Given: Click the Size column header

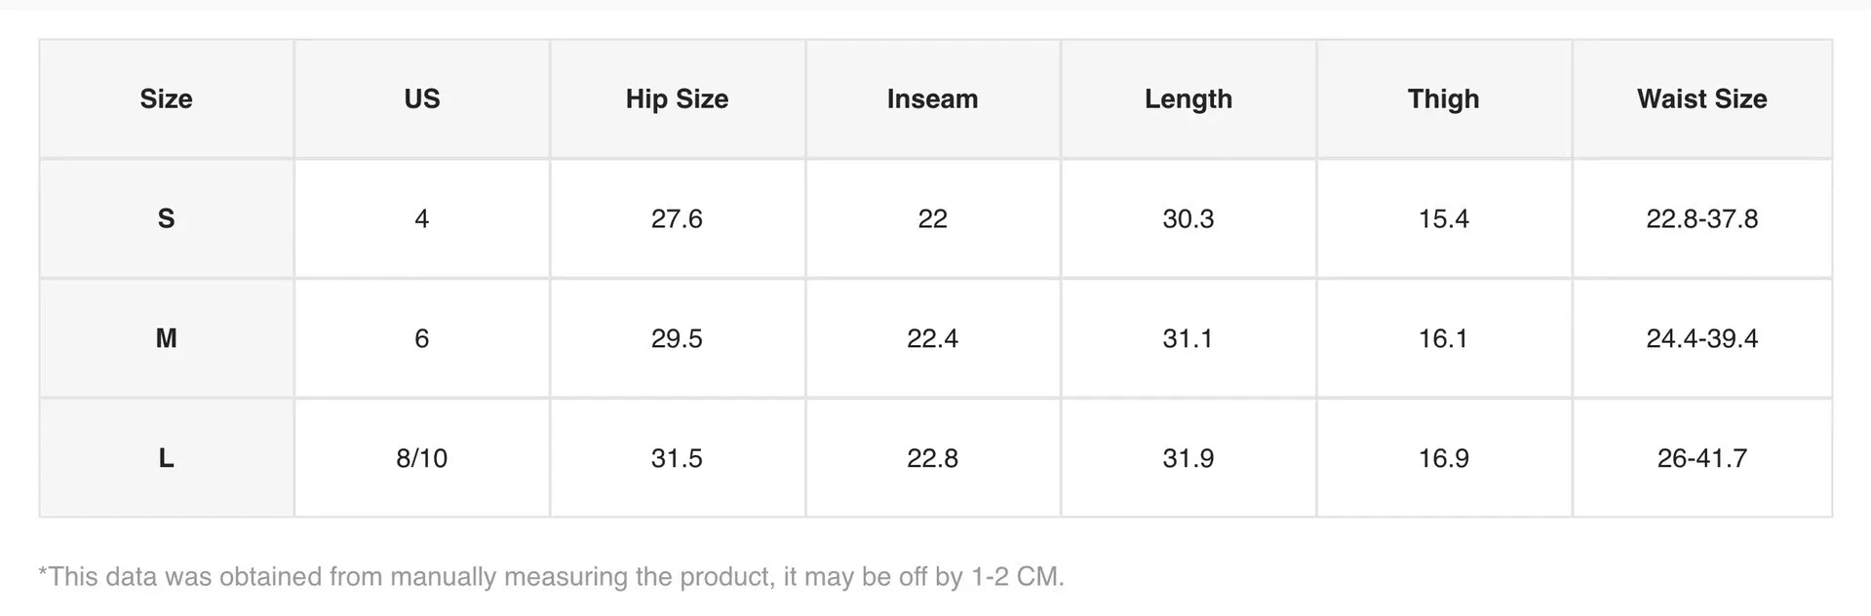Looking at the screenshot, I should 166,98.
